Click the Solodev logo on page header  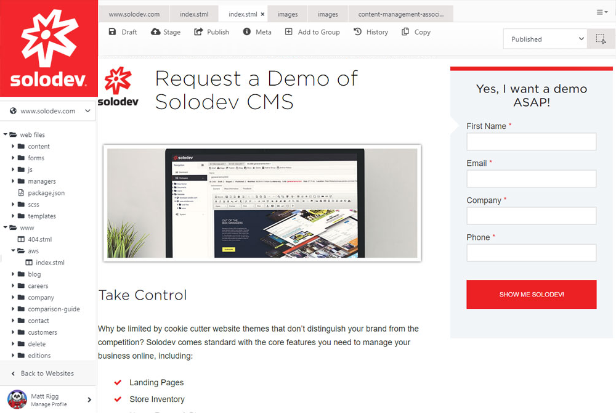118,86
